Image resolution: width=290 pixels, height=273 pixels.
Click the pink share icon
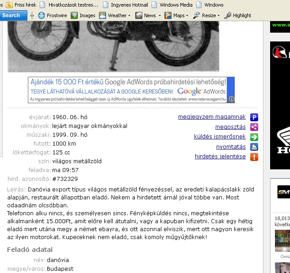pyautogui.click(x=254, y=127)
